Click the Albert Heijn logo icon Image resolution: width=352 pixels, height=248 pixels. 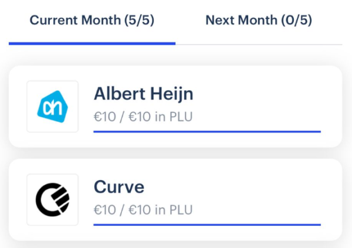[x=52, y=106]
